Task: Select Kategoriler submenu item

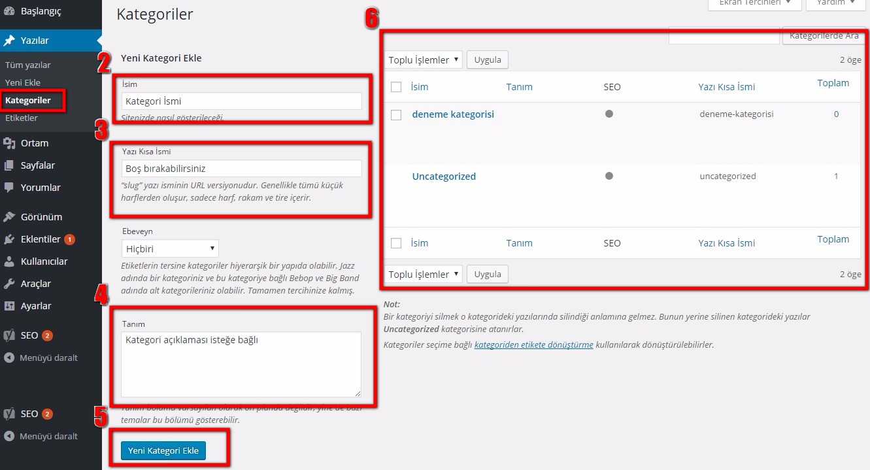Action: click(28, 100)
